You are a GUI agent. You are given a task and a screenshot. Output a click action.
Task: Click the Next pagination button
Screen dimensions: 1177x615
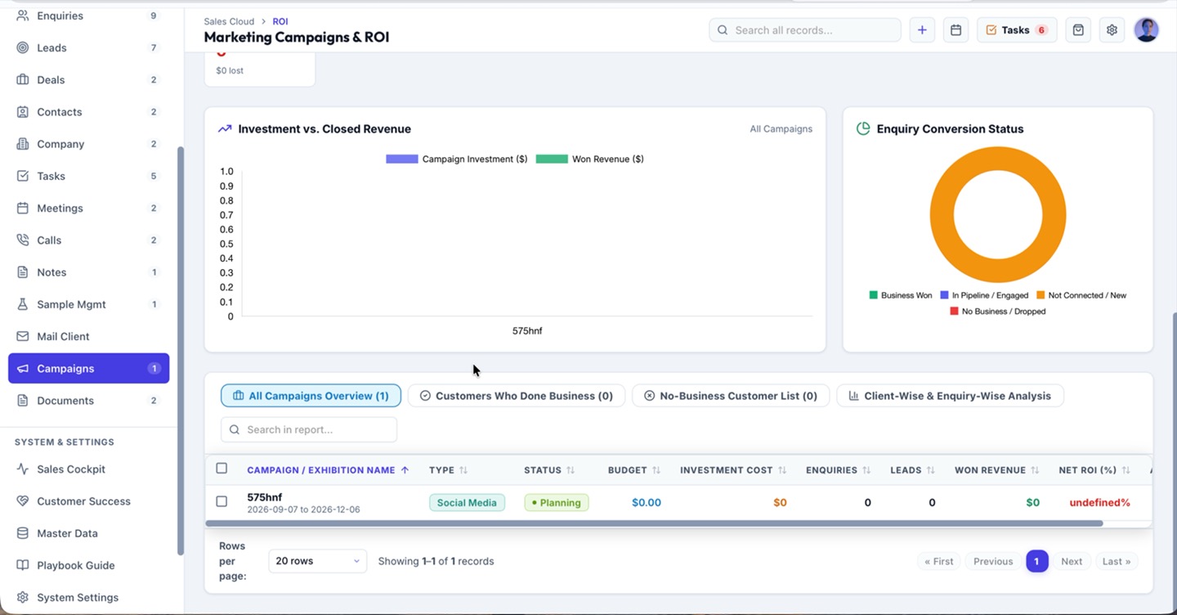[x=1072, y=562]
